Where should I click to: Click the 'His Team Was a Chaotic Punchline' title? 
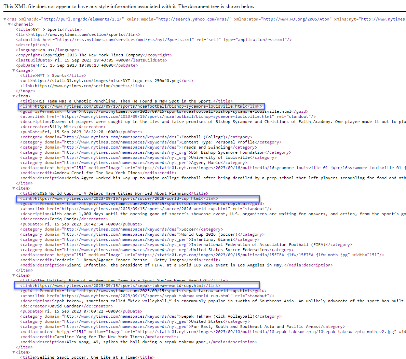126,101
